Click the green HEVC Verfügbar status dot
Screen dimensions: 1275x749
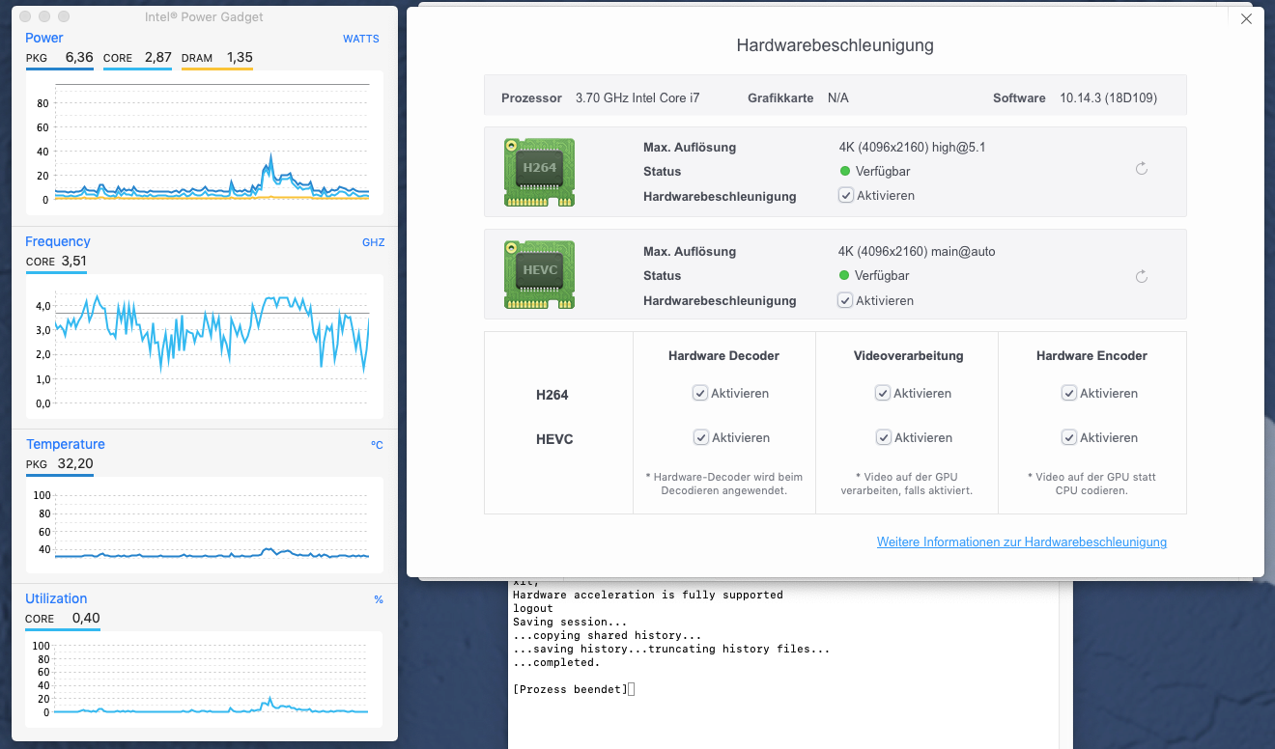click(845, 275)
